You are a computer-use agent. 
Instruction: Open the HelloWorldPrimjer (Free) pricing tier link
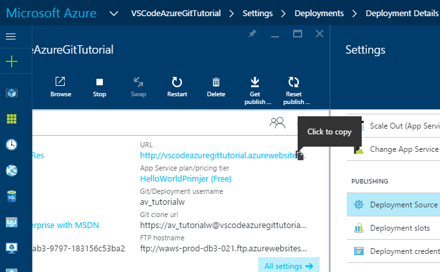click(186, 179)
